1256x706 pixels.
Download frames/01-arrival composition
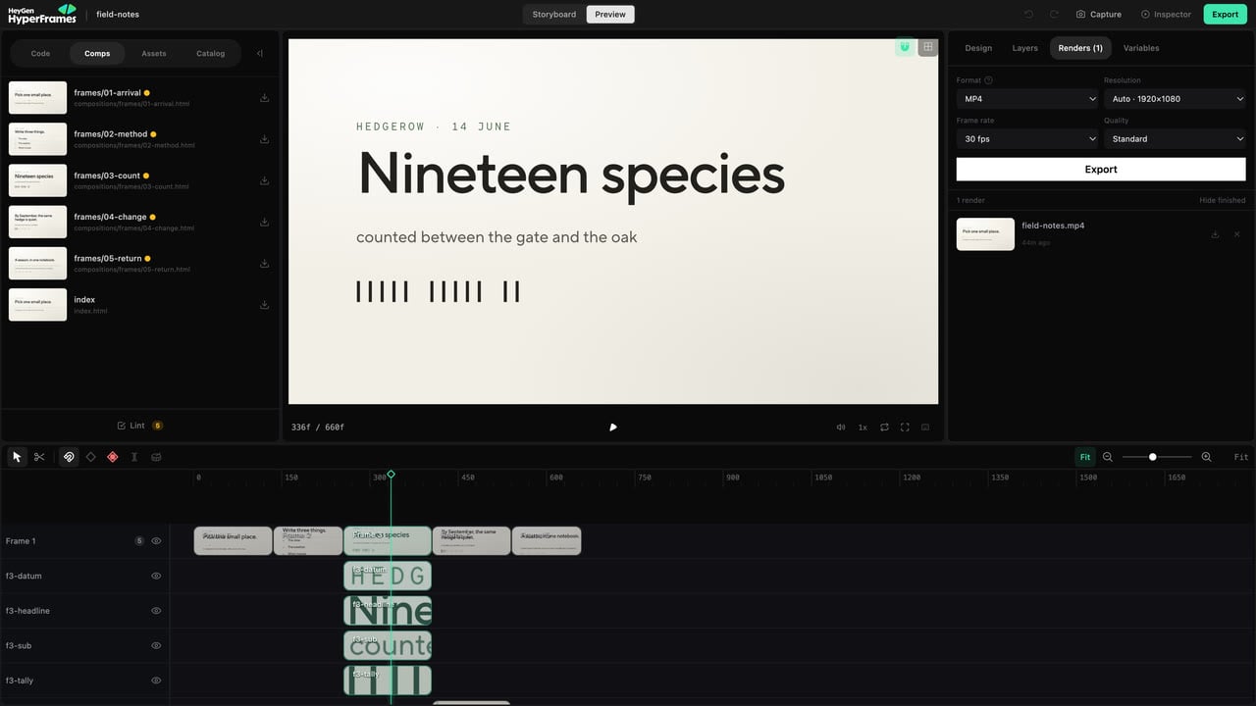click(x=264, y=98)
